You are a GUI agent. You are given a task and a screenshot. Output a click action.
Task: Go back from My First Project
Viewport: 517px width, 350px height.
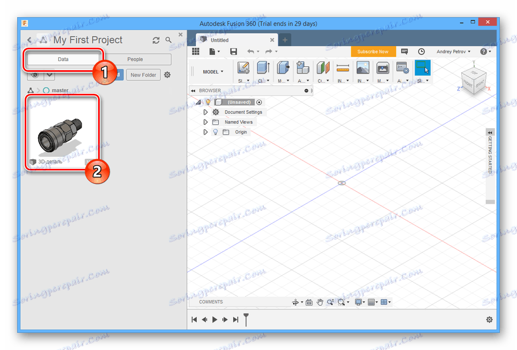pyautogui.click(x=29, y=40)
